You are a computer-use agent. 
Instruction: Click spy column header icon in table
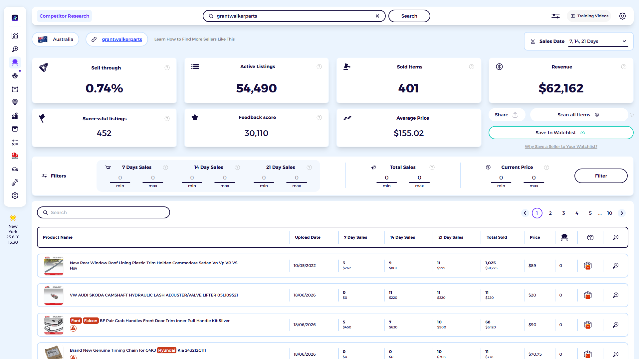click(564, 237)
